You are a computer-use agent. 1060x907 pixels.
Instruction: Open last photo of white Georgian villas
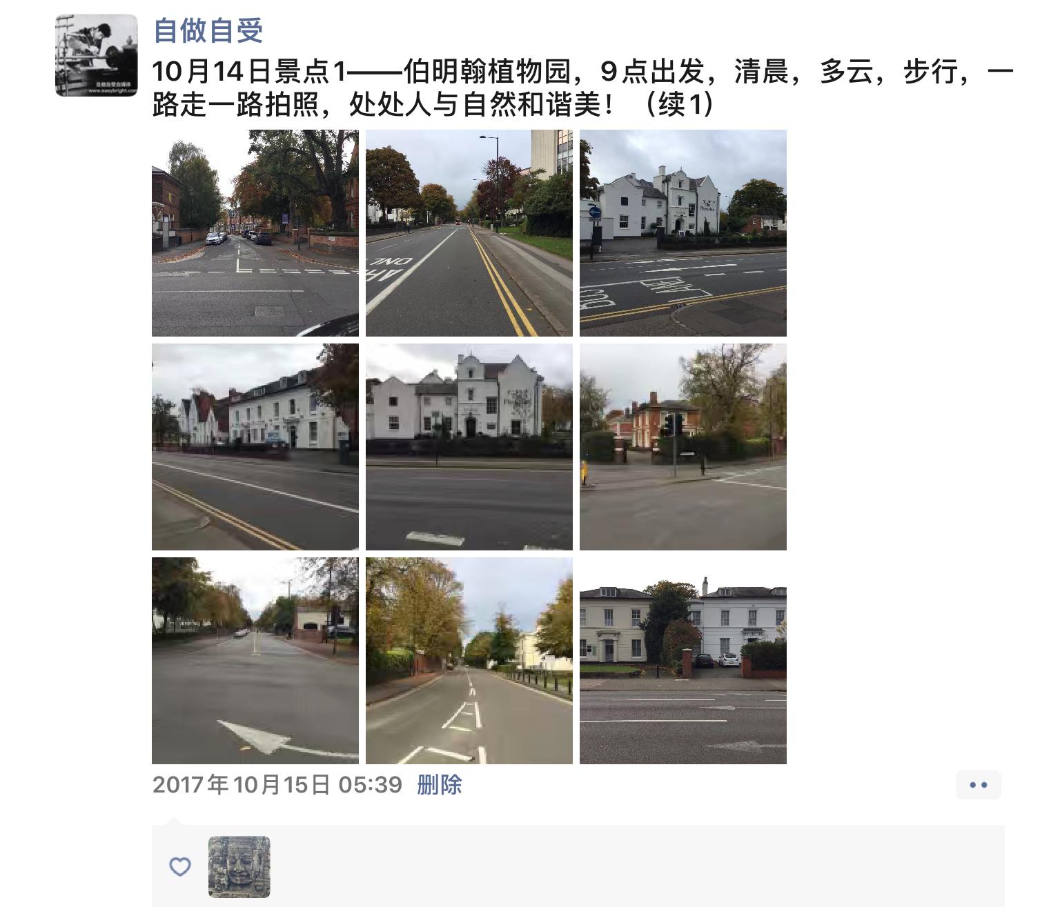click(683, 661)
